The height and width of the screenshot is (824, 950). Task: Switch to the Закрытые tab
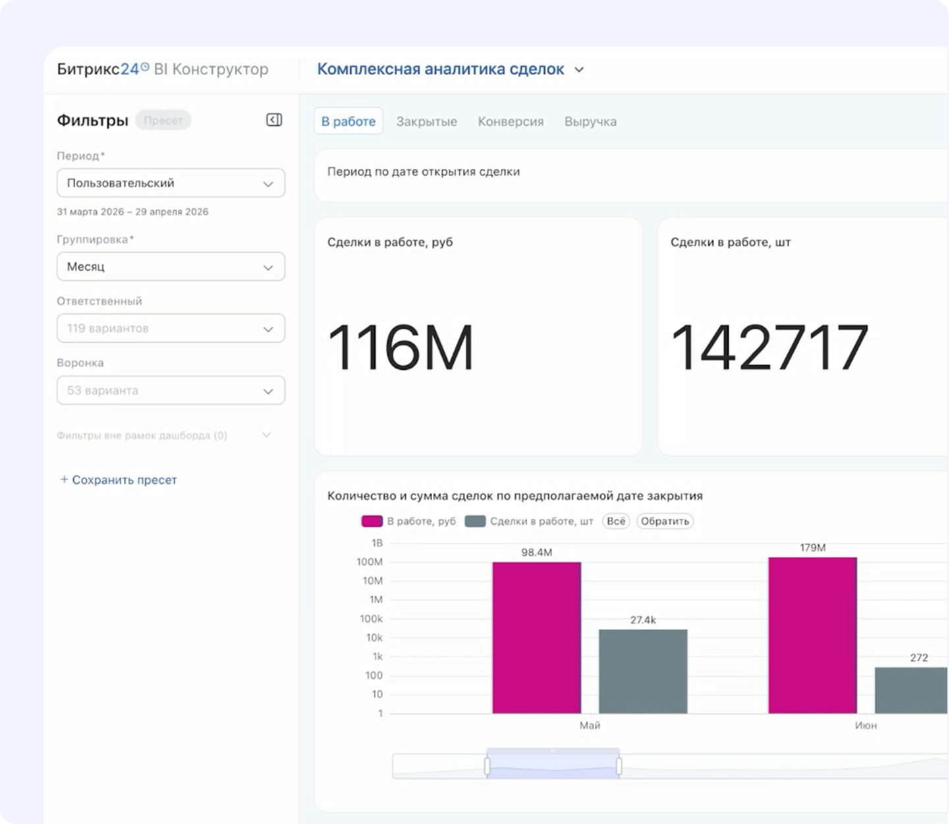(426, 121)
